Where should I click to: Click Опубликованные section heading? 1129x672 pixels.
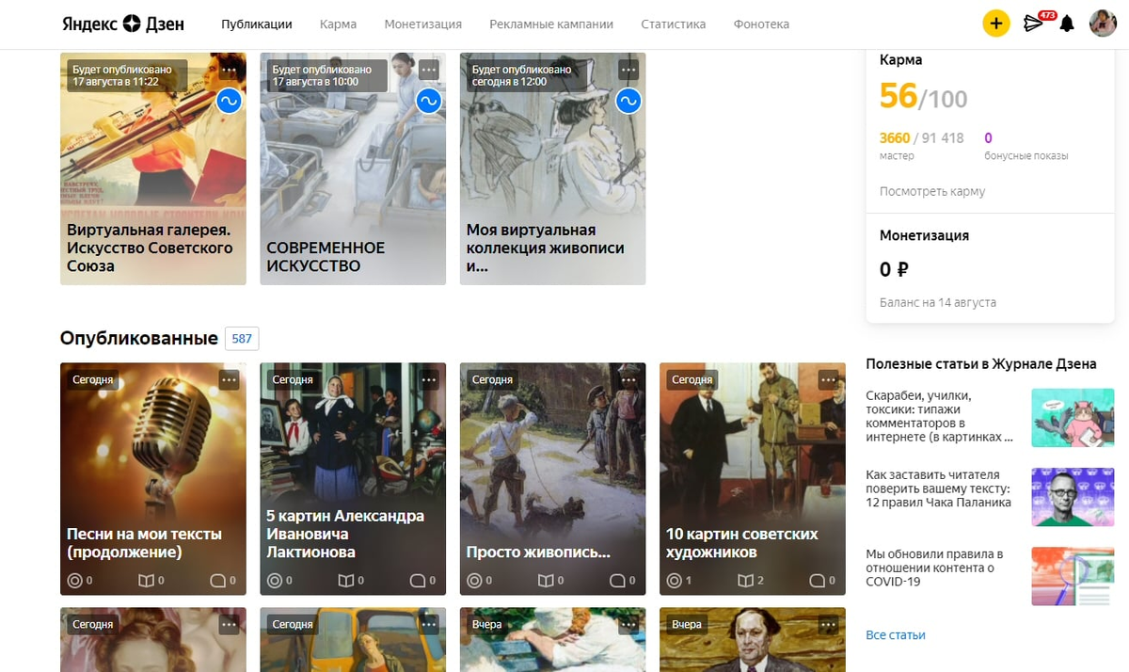pos(139,338)
